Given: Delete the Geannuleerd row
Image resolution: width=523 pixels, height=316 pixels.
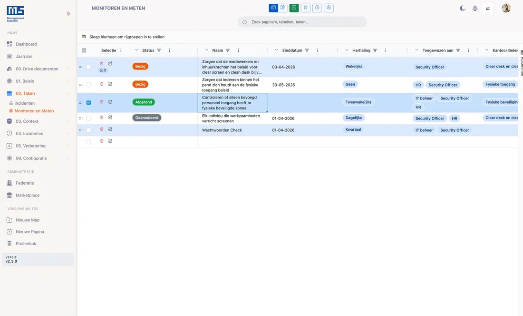Looking at the screenshot, I should 102,118.
